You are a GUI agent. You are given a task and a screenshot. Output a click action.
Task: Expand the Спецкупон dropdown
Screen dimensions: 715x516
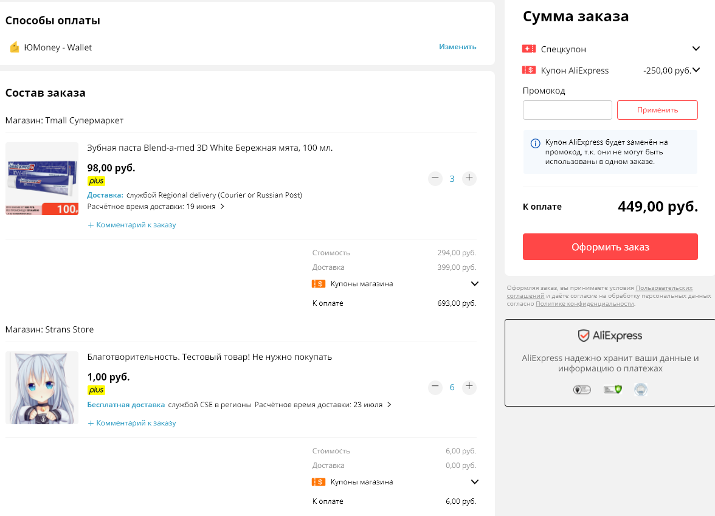coord(696,49)
